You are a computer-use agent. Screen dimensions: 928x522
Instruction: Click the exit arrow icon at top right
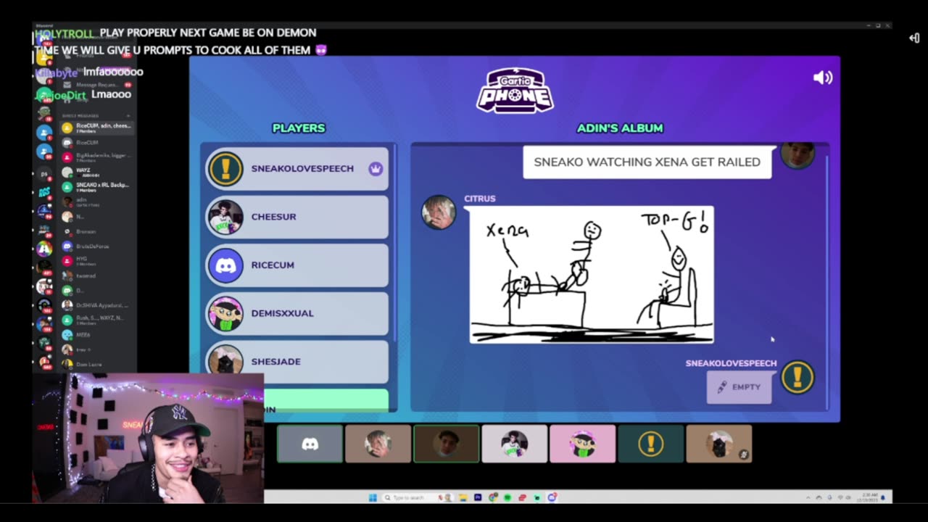coord(914,38)
